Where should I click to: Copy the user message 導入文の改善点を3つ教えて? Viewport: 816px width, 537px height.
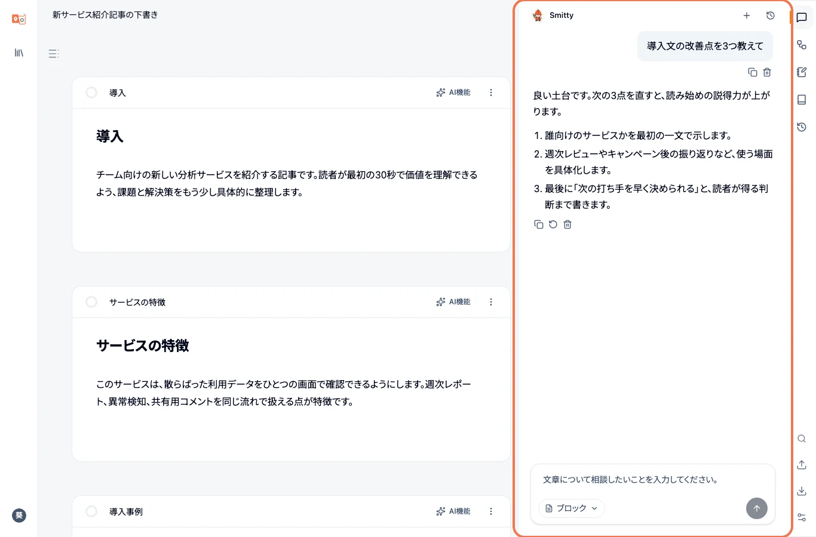753,72
